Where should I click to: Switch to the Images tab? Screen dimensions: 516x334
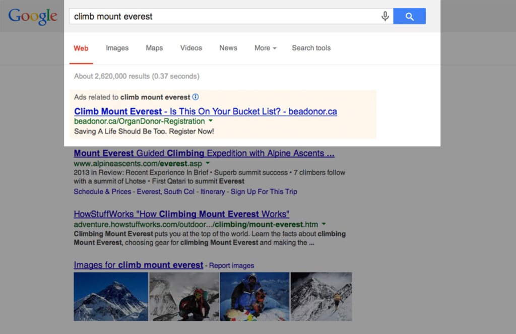tap(117, 48)
